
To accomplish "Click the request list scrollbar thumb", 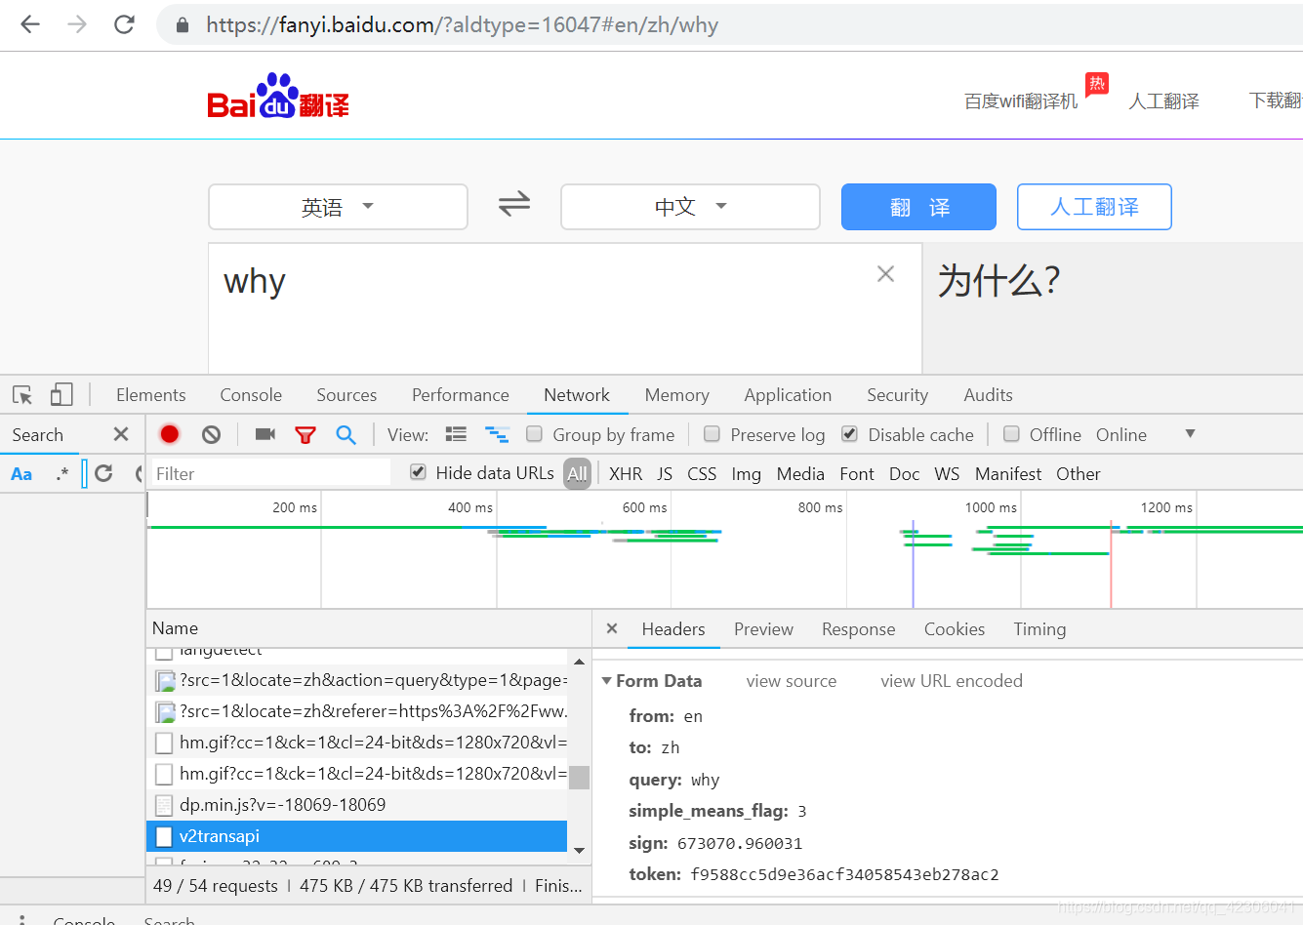I will (579, 778).
